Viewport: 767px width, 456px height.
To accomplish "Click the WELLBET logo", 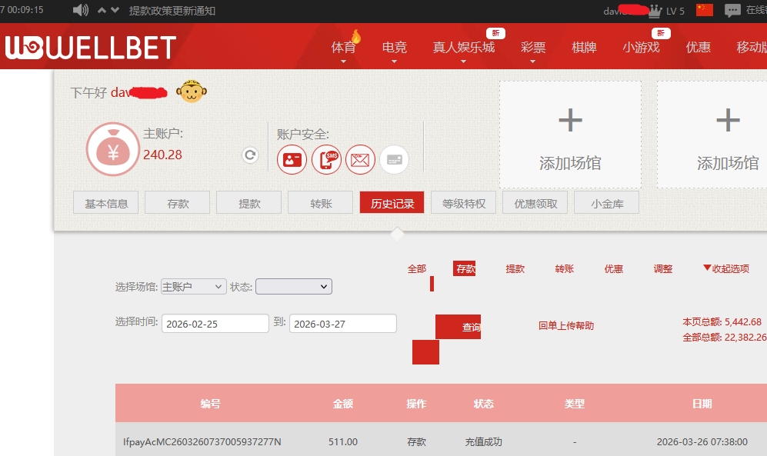I will click(x=91, y=48).
